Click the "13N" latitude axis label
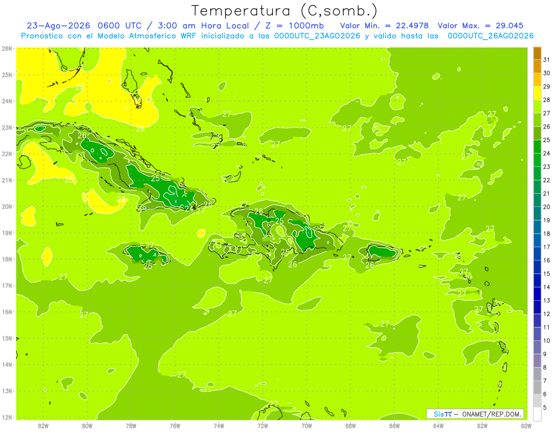559x432 pixels. coord(7,391)
